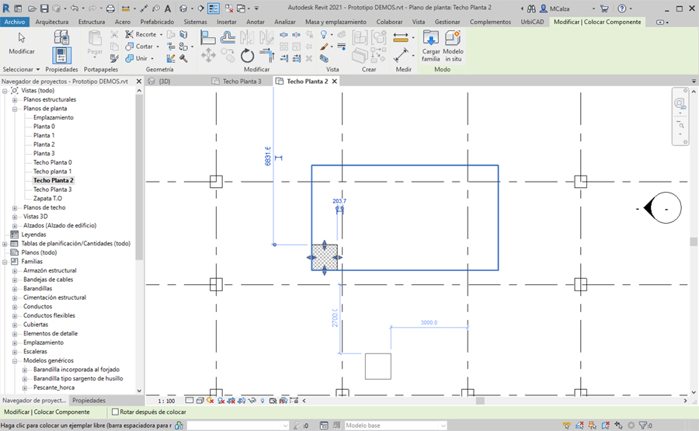Expand the Planos de techo tree node
Image resolution: width=699 pixels, height=431 pixels.
pos(15,207)
